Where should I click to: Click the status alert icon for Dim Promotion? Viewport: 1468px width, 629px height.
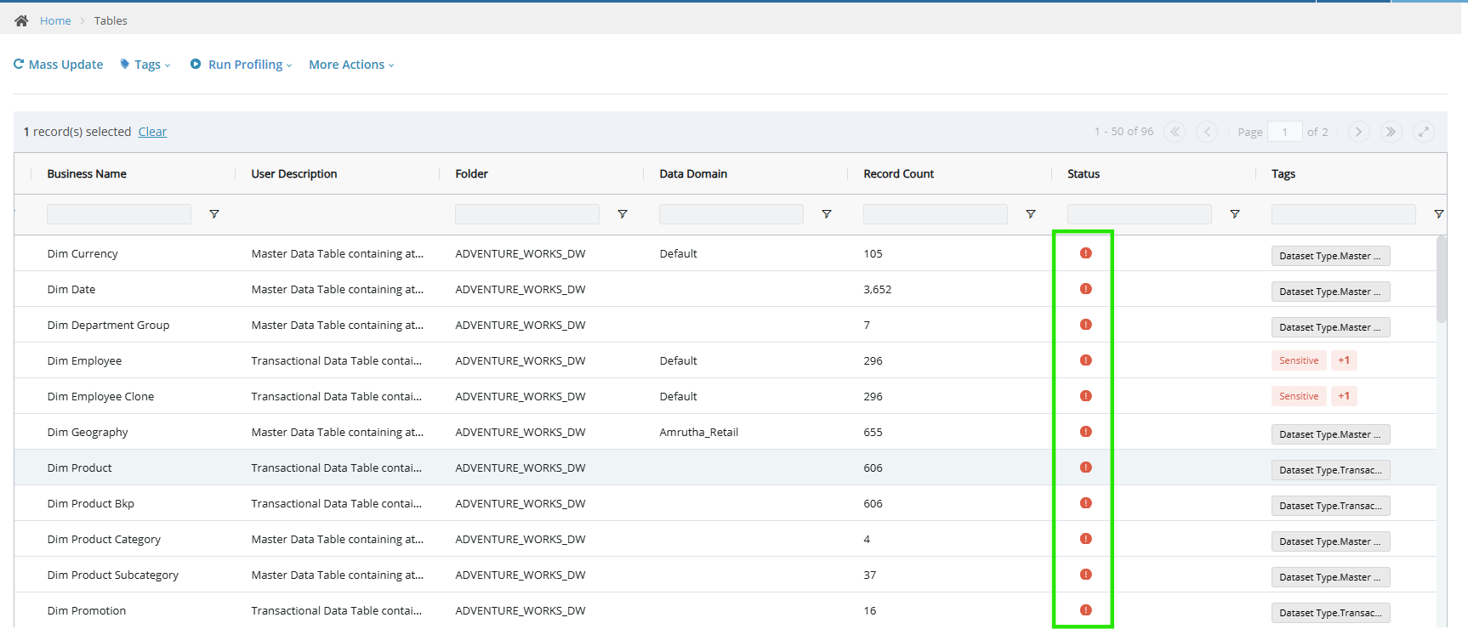1086,610
